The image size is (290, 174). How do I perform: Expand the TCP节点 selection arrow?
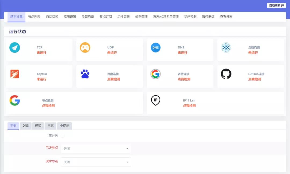pos(127,148)
